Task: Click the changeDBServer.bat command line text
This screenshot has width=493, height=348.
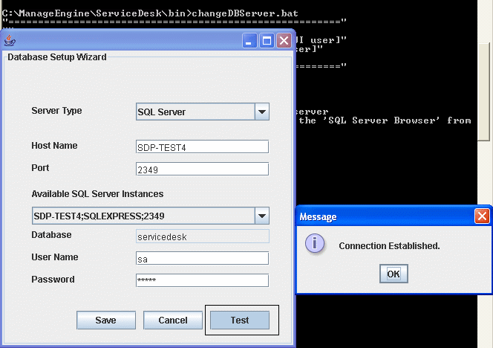Action: pos(244,13)
